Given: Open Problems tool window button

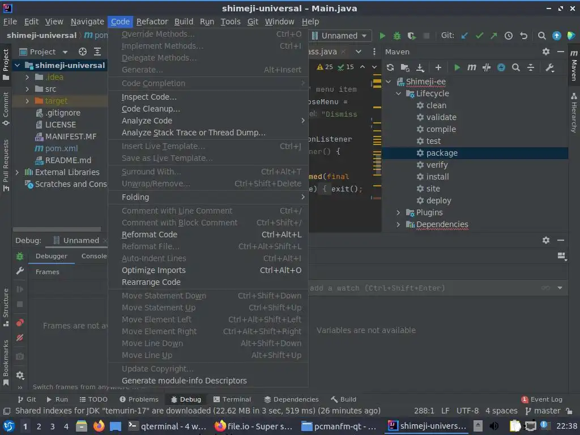Looking at the screenshot, I should 139,399.
